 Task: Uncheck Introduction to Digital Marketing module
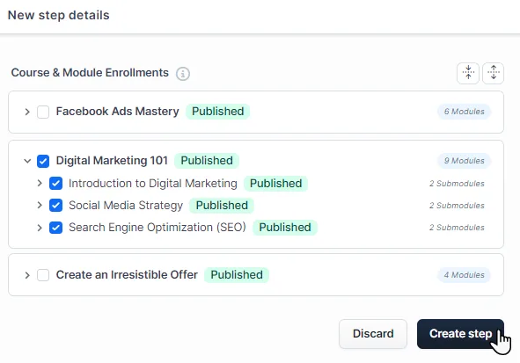pyautogui.click(x=55, y=183)
